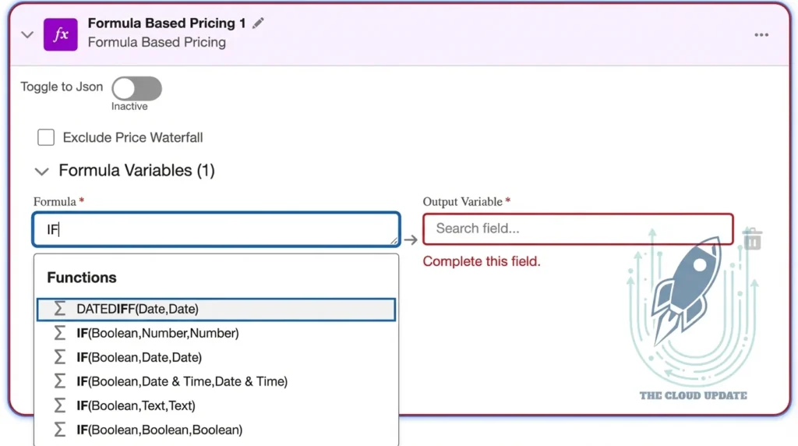Screen dimensions: 798x446
Task: Click inside the Formula text box
Action: tap(216, 229)
